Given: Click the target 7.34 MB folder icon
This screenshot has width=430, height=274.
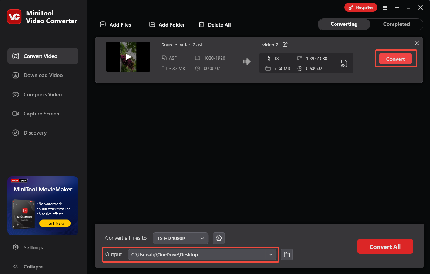Looking at the screenshot, I should [268, 69].
